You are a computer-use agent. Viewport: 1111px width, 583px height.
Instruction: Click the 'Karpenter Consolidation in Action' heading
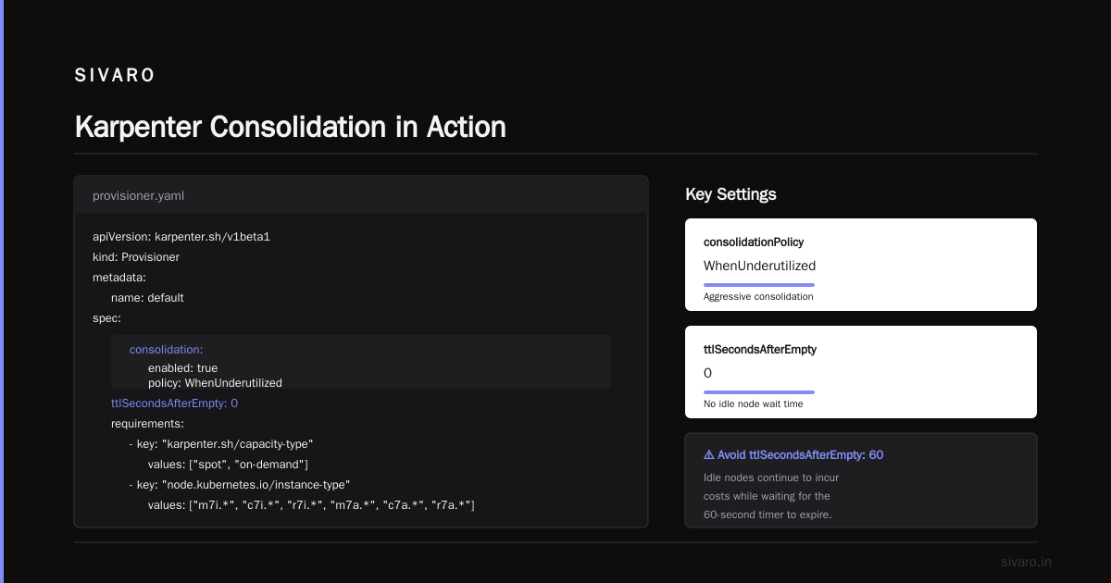pyautogui.click(x=290, y=127)
